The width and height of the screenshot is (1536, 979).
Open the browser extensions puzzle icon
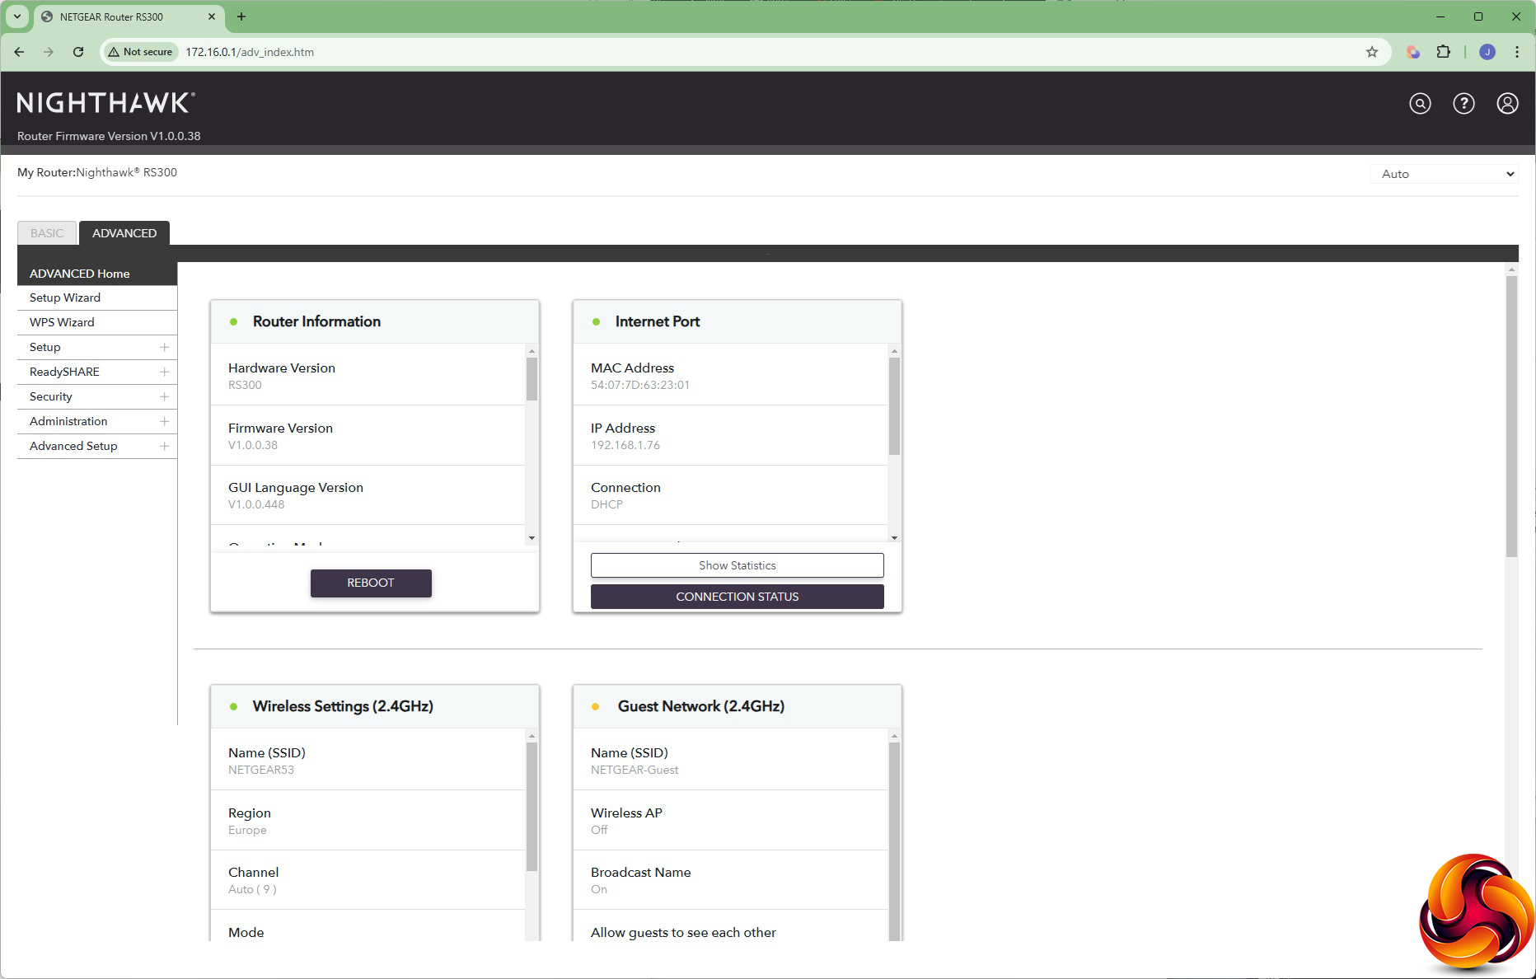click(1444, 52)
